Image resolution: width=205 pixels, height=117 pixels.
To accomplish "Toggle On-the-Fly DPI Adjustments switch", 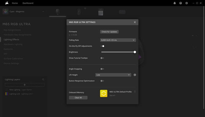I will tap(102, 46).
